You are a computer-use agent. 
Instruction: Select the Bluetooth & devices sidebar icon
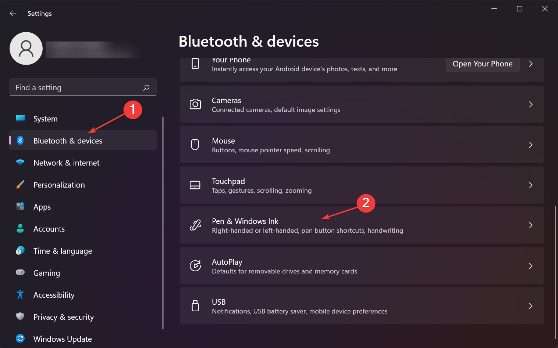20,141
